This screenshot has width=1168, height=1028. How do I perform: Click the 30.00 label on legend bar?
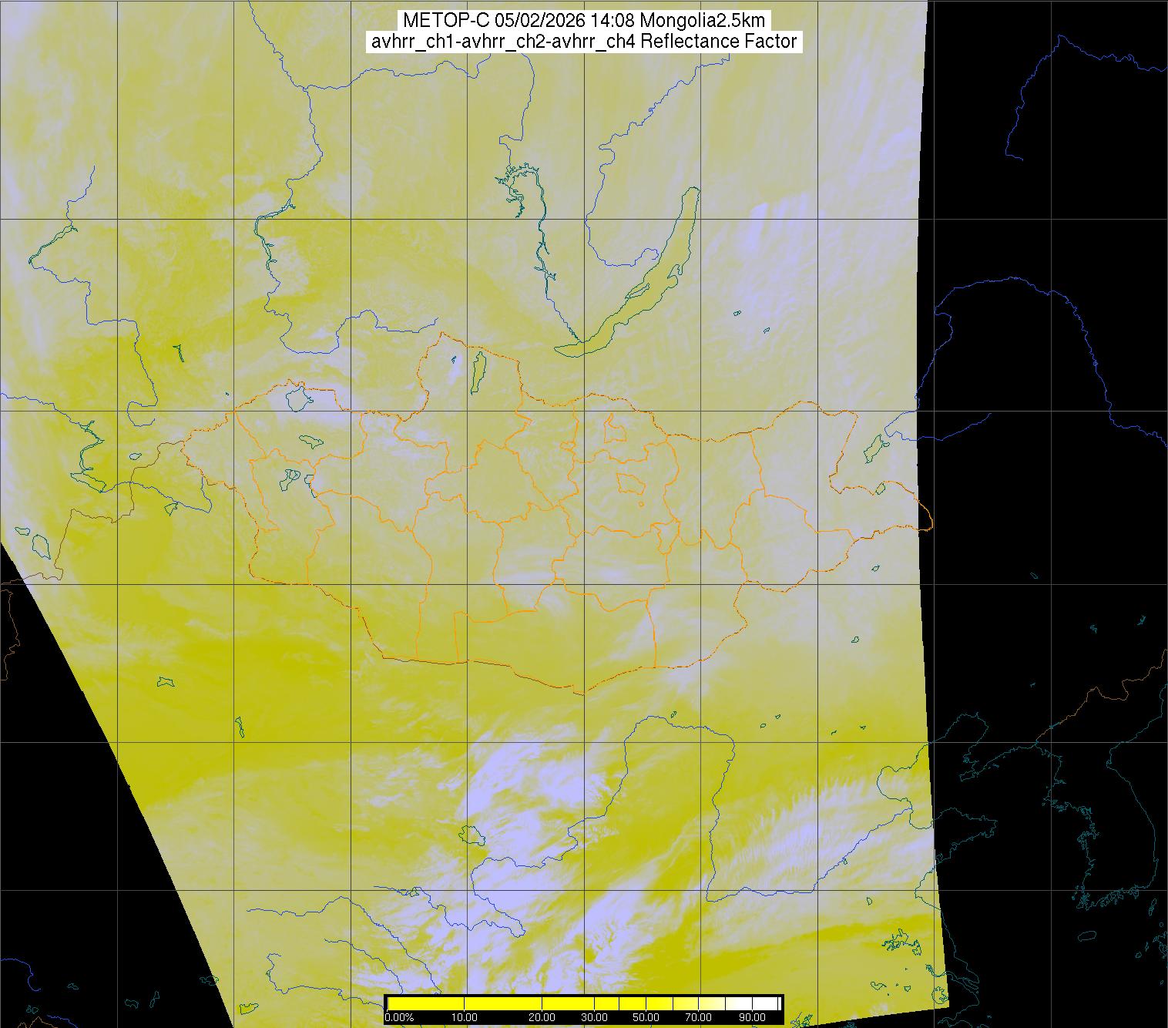point(594,1017)
